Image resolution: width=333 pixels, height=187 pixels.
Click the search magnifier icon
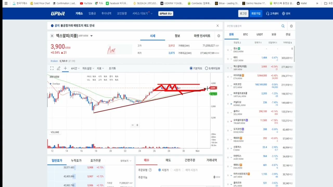pyautogui.click(x=283, y=26)
